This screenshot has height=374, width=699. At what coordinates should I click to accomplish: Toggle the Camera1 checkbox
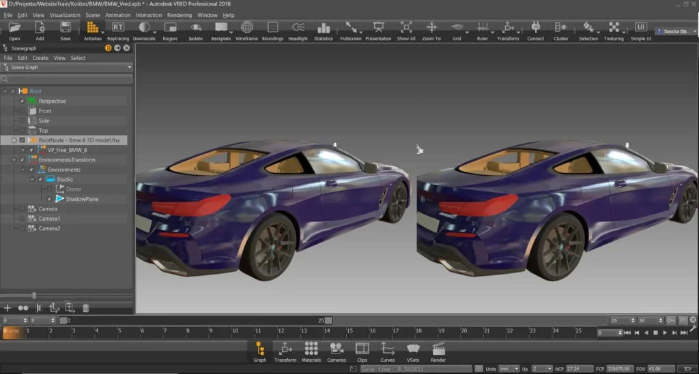pyautogui.click(x=22, y=219)
